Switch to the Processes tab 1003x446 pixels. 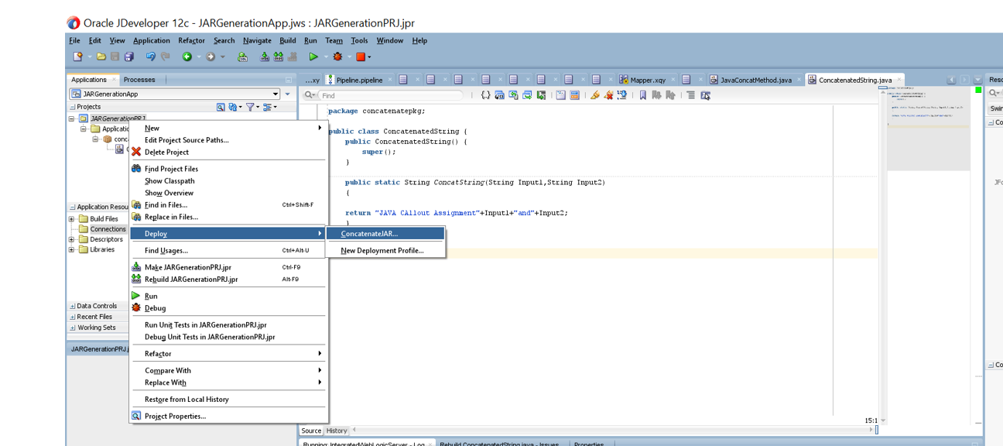[x=139, y=80]
